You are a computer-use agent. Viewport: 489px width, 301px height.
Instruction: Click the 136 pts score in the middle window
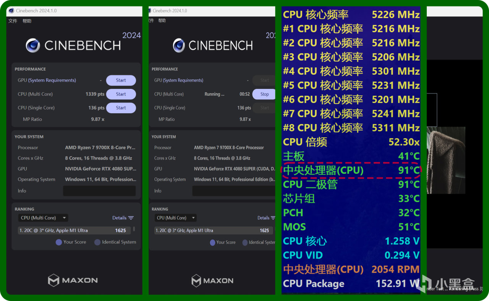244,108
